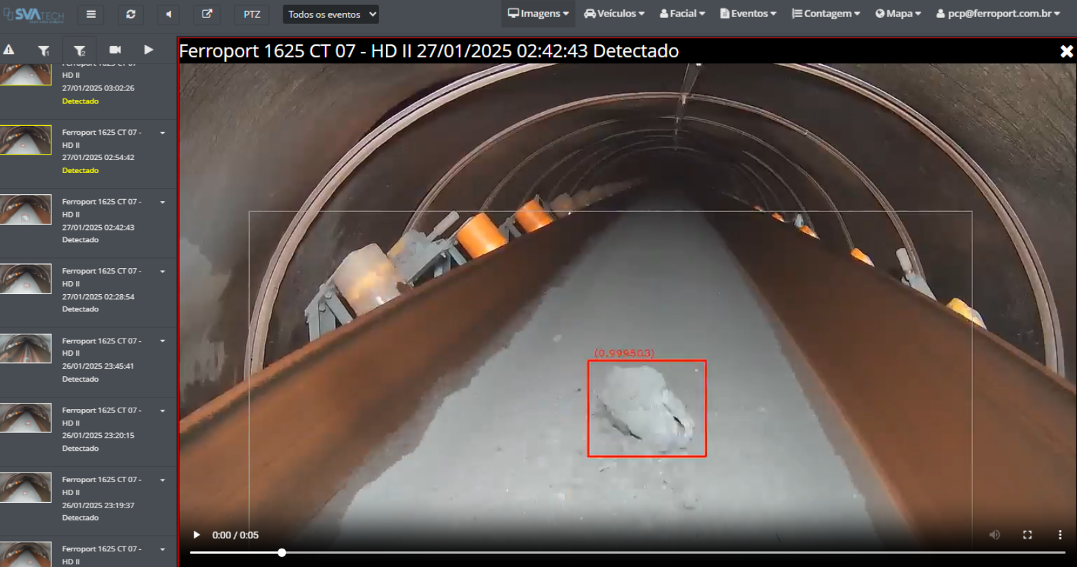Viewport: 1077px width, 567px height.
Task: Toggle fullscreen on the video player
Action: point(1027,535)
